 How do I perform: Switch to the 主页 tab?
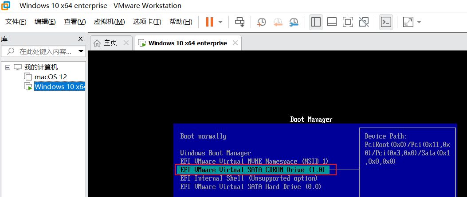tap(106, 43)
